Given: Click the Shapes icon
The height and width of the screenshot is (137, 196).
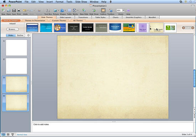Looking at the screenshot, I should pyautogui.click(x=62, y=10).
